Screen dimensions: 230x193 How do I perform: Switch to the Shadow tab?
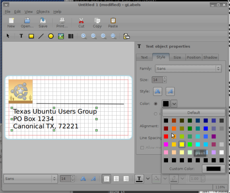[x=210, y=58]
